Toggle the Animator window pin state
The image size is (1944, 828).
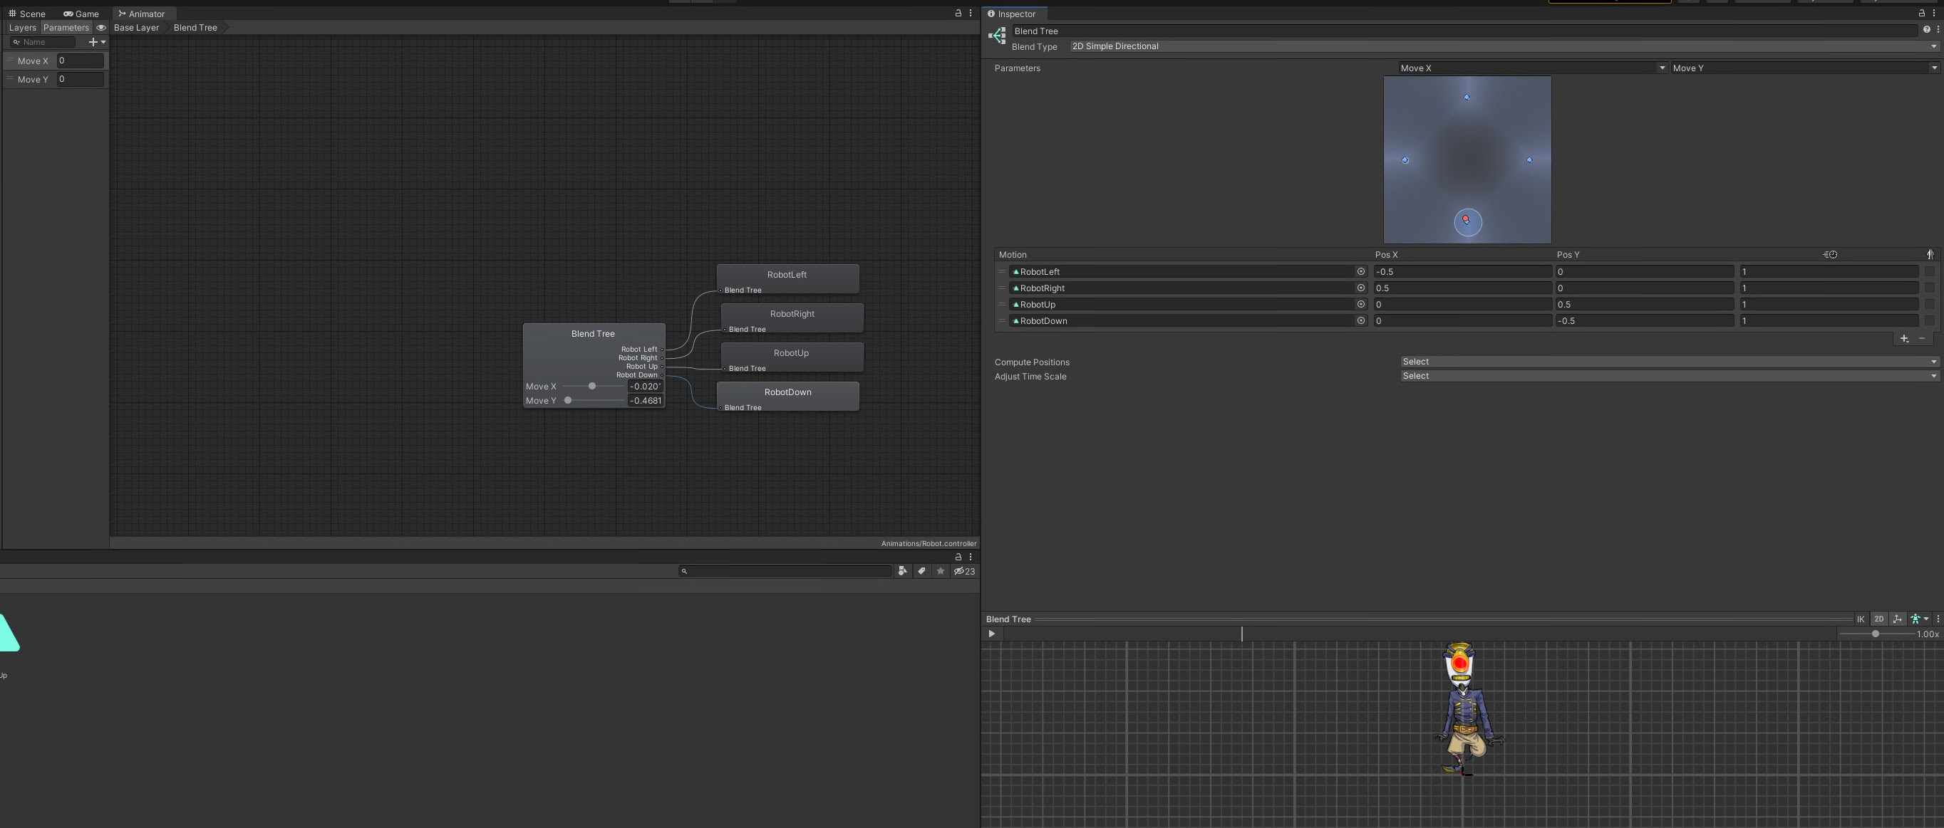click(x=957, y=12)
